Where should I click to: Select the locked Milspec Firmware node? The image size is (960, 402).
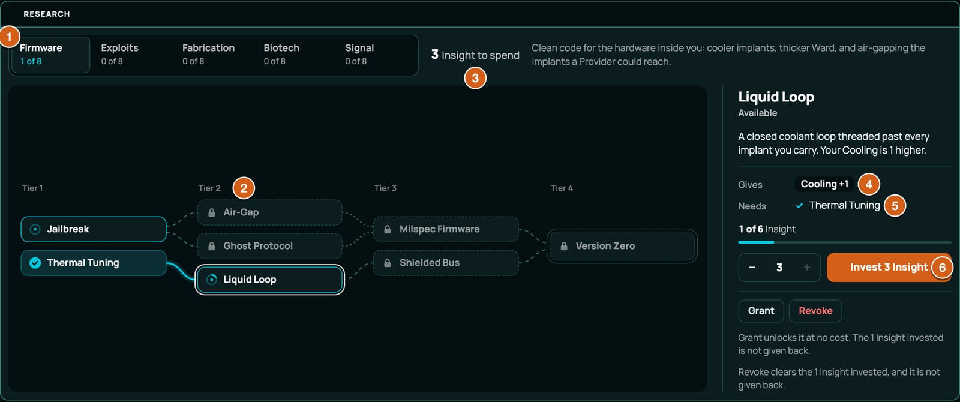pyautogui.click(x=446, y=229)
